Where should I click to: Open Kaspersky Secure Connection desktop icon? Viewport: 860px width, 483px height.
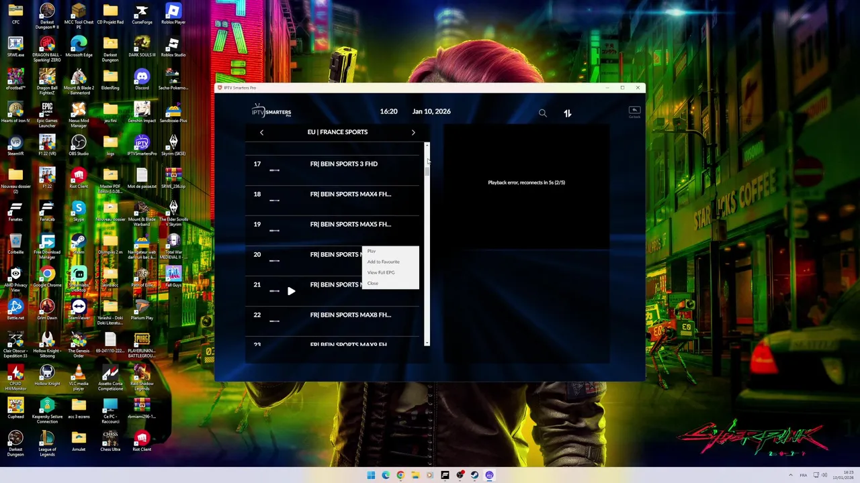click(x=47, y=411)
